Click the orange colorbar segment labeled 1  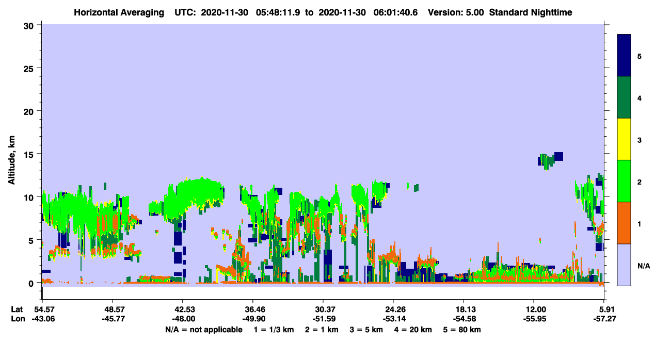624,223
